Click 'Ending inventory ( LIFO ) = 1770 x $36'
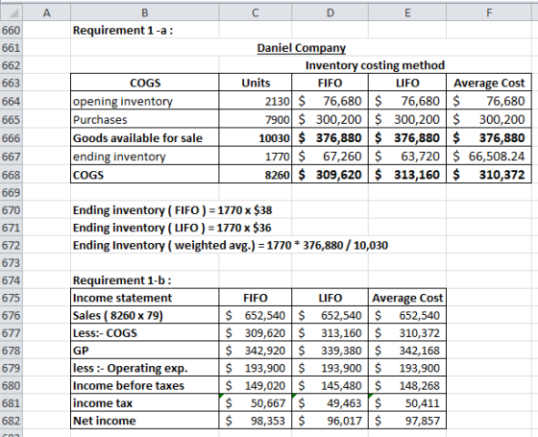Screen dimensions: 538x437 172,228
